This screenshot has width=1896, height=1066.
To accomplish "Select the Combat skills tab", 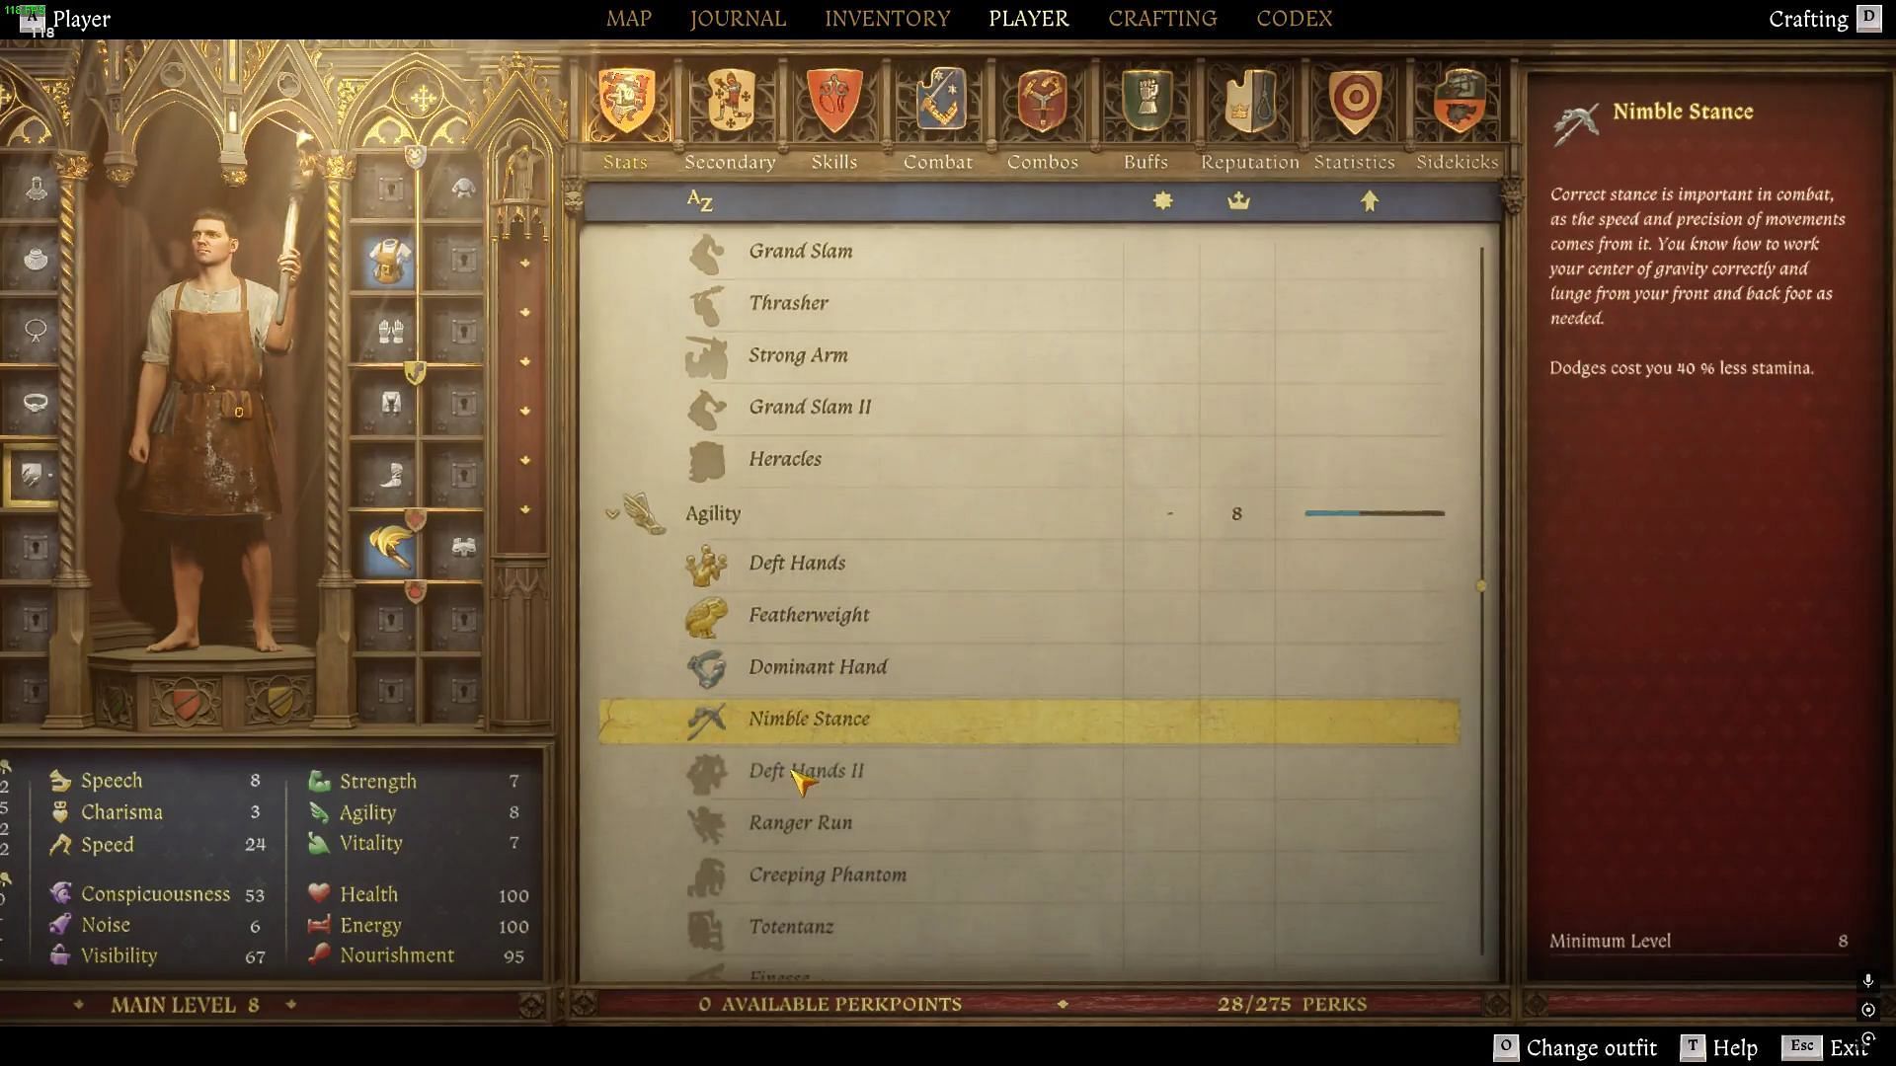I will pyautogui.click(x=936, y=160).
